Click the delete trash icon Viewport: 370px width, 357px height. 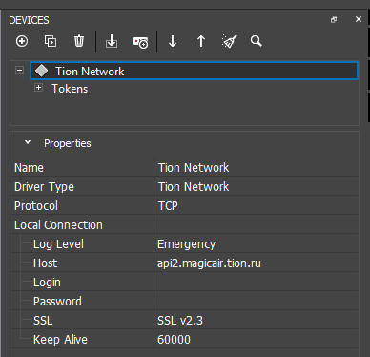click(79, 41)
